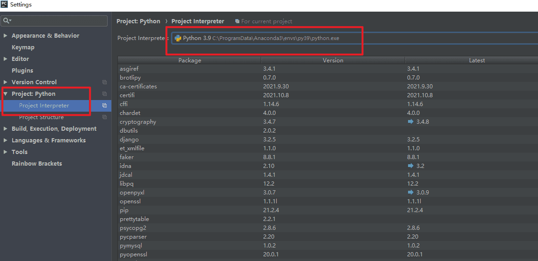This screenshot has height=261, width=538.
Task: Click pip version 21.2.4 cell
Action: coord(271,210)
